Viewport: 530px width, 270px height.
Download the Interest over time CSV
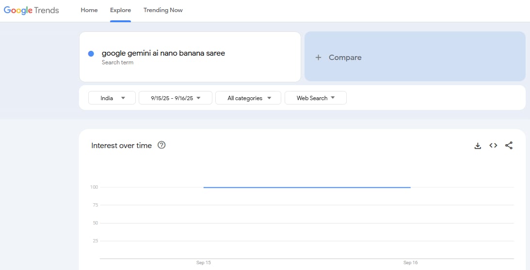[x=478, y=146]
